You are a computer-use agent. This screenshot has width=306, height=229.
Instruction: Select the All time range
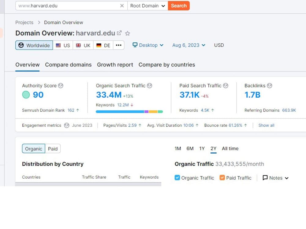coord(230,149)
